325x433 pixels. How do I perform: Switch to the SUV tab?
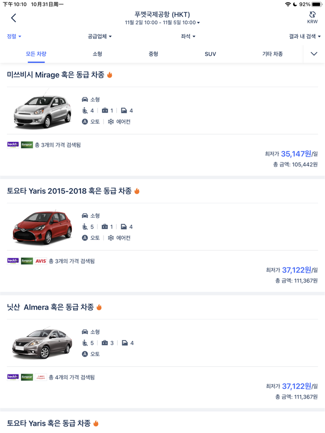[210, 54]
